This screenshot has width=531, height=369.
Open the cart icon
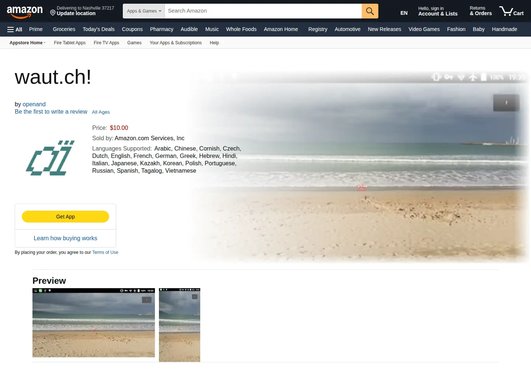tap(511, 11)
